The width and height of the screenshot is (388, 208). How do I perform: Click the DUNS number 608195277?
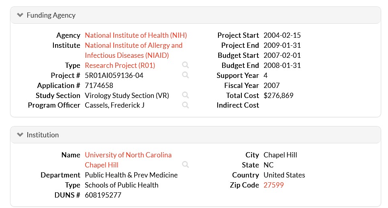point(103,195)
